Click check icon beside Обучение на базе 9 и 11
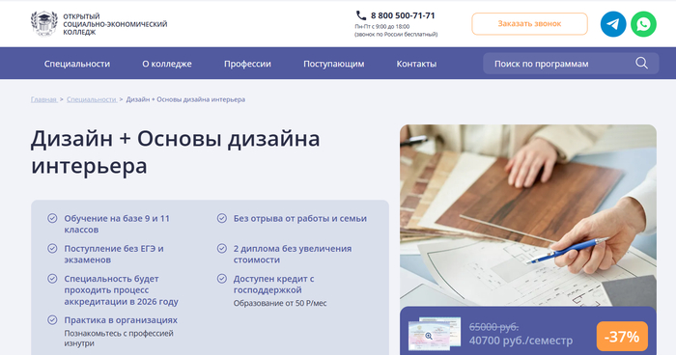The width and height of the screenshot is (676, 355). click(x=52, y=218)
